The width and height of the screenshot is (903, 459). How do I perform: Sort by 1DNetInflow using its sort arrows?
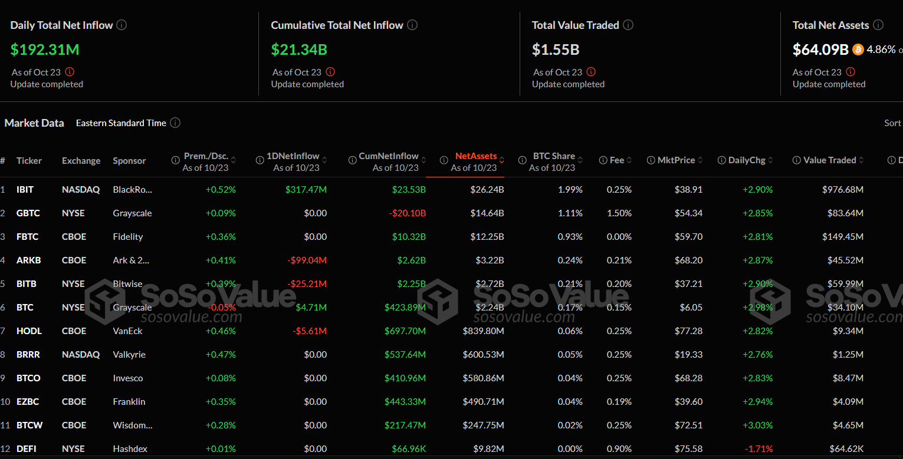[324, 160]
